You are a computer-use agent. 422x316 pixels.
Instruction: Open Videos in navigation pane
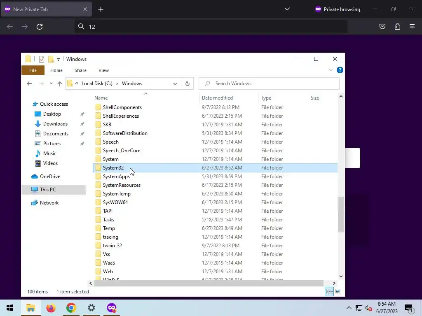pyautogui.click(x=50, y=163)
